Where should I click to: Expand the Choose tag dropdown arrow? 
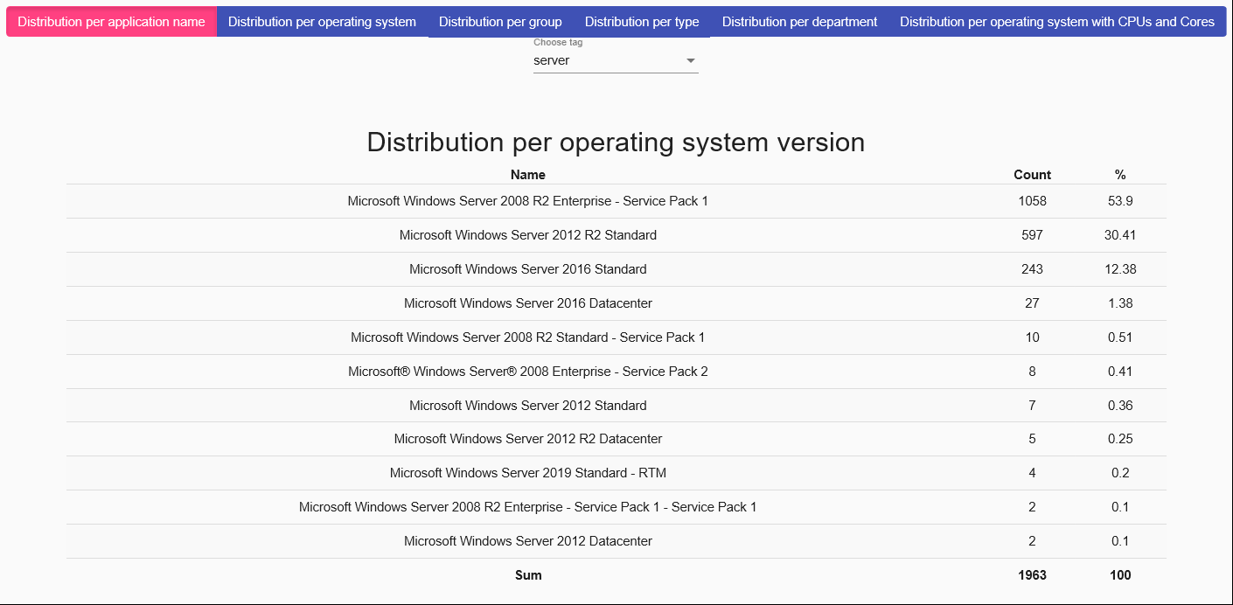click(690, 61)
